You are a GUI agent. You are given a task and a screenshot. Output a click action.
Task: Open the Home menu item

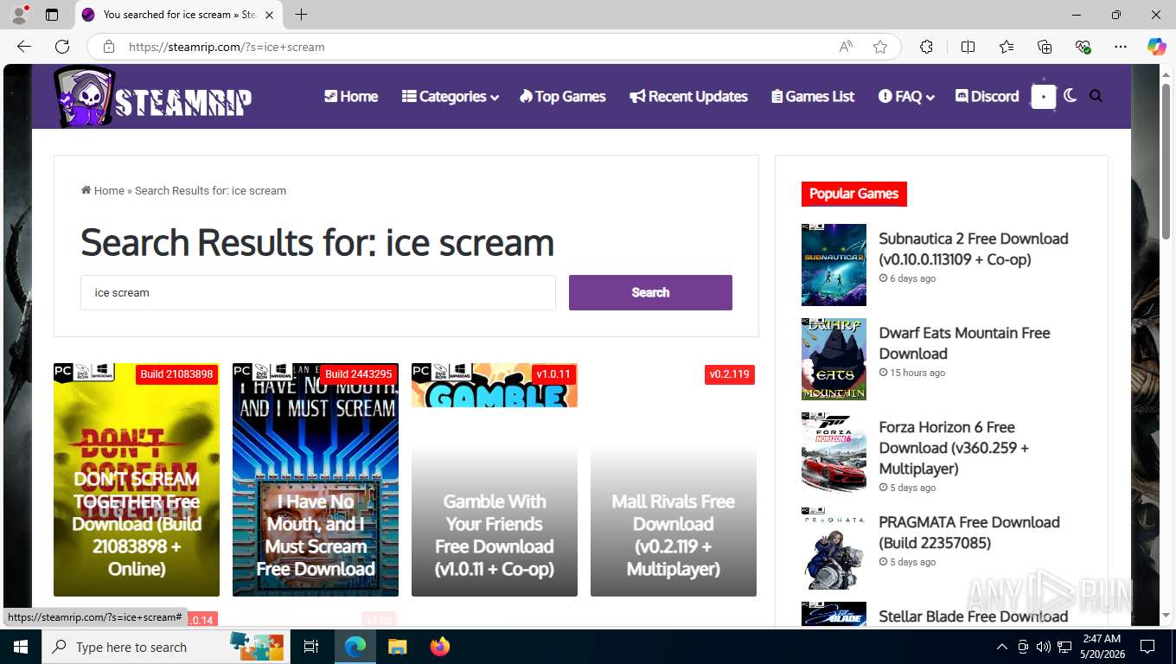(x=351, y=96)
